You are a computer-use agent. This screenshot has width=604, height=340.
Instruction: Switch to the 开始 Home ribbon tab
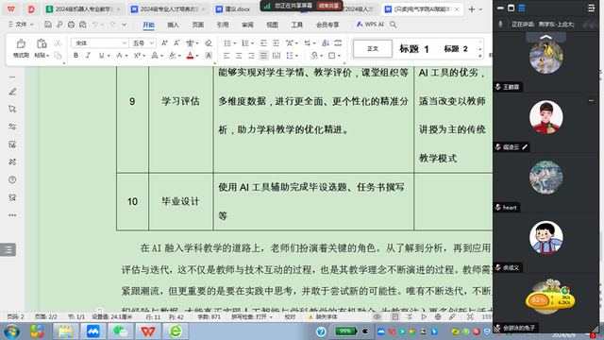coord(148,25)
